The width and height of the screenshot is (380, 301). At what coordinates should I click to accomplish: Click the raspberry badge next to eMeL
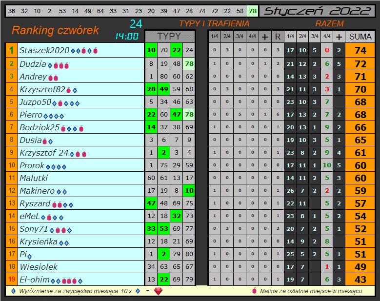(49, 218)
